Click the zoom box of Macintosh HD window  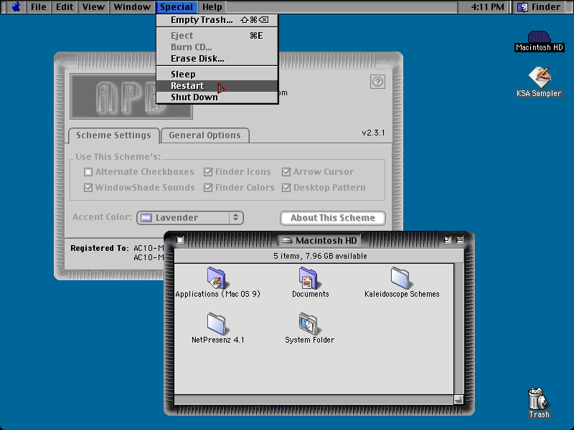tap(447, 240)
